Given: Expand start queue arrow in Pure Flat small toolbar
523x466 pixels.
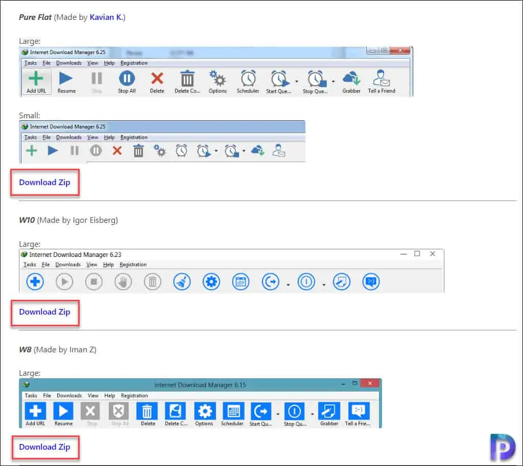Looking at the screenshot, I should [x=216, y=151].
